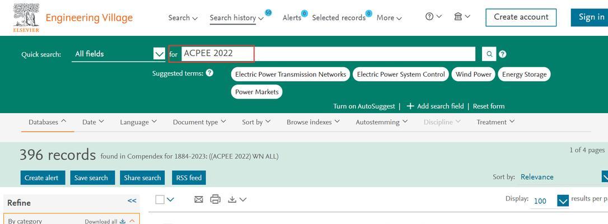608x224 pixels.
Task: Click the Search history count badge
Action: 268,13
